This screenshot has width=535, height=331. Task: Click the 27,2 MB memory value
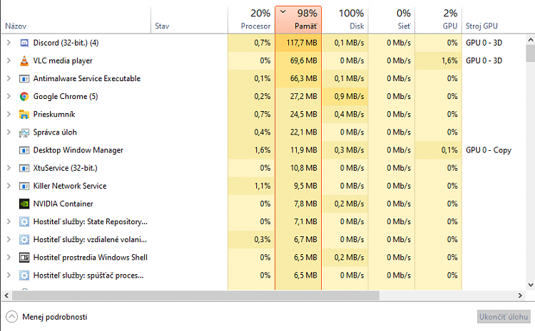pyautogui.click(x=304, y=96)
